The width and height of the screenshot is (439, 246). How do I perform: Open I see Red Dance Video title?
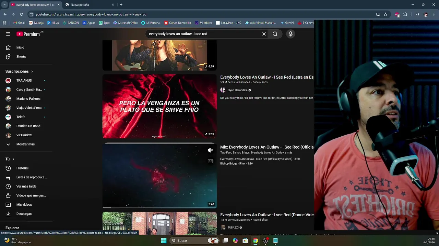pyautogui.click(x=267, y=215)
